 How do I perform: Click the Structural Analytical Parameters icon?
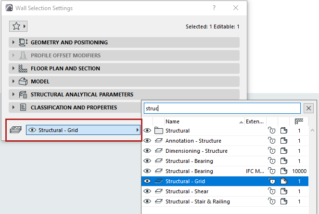coord(23,94)
